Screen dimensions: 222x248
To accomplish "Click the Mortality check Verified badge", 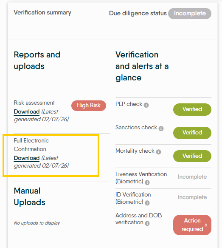I will [x=192, y=156].
